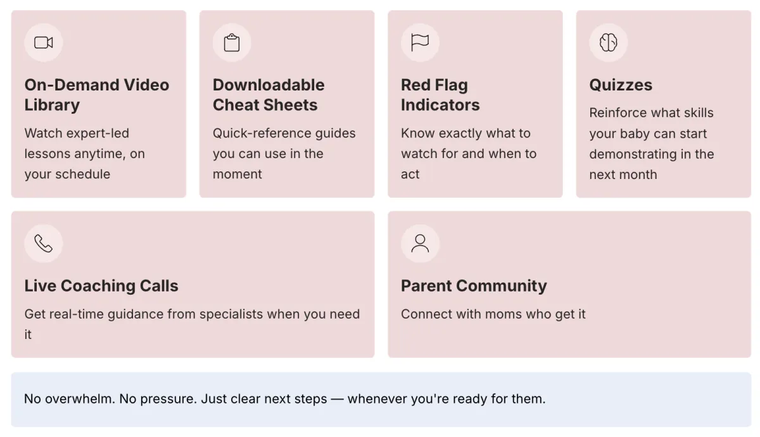Click the Red Flag Indicators heading
This screenshot has width=760, height=437.
440,95
